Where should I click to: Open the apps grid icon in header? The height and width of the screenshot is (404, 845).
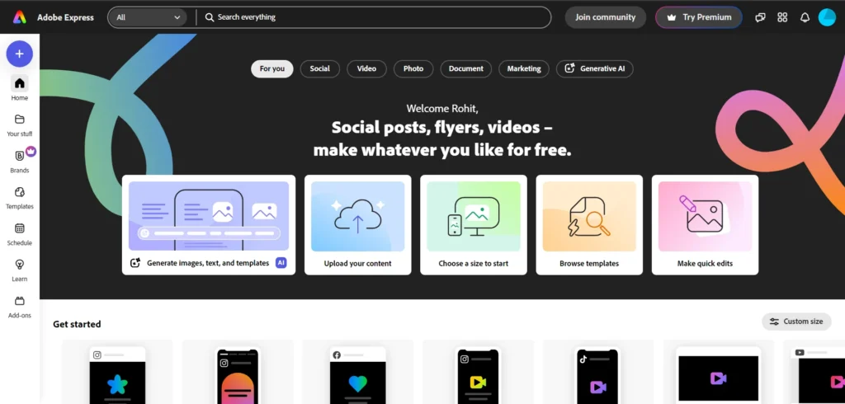tap(782, 17)
